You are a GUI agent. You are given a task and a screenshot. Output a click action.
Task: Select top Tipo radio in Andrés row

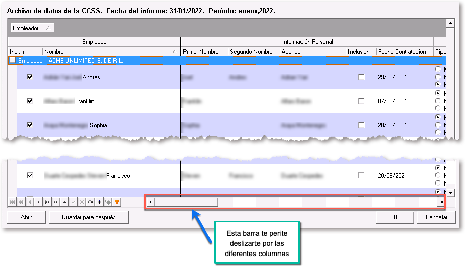[x=438, y=69]
